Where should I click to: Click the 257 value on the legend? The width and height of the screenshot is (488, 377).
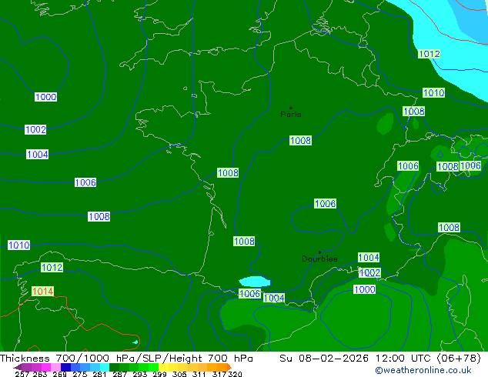(22, 374)
